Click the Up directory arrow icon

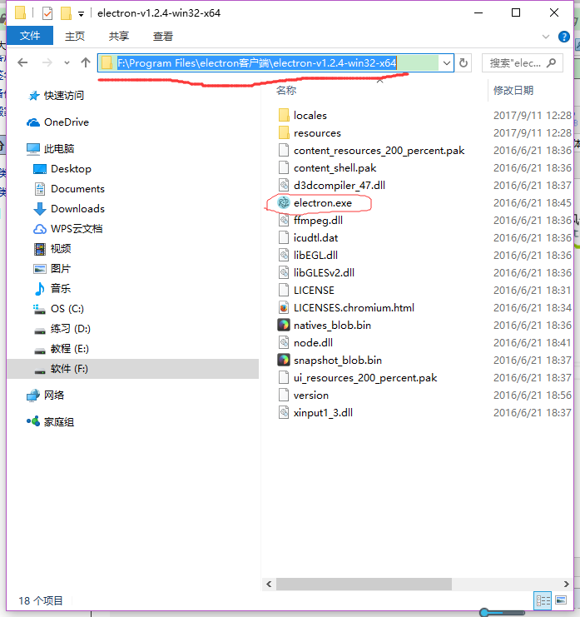point(86,63)
